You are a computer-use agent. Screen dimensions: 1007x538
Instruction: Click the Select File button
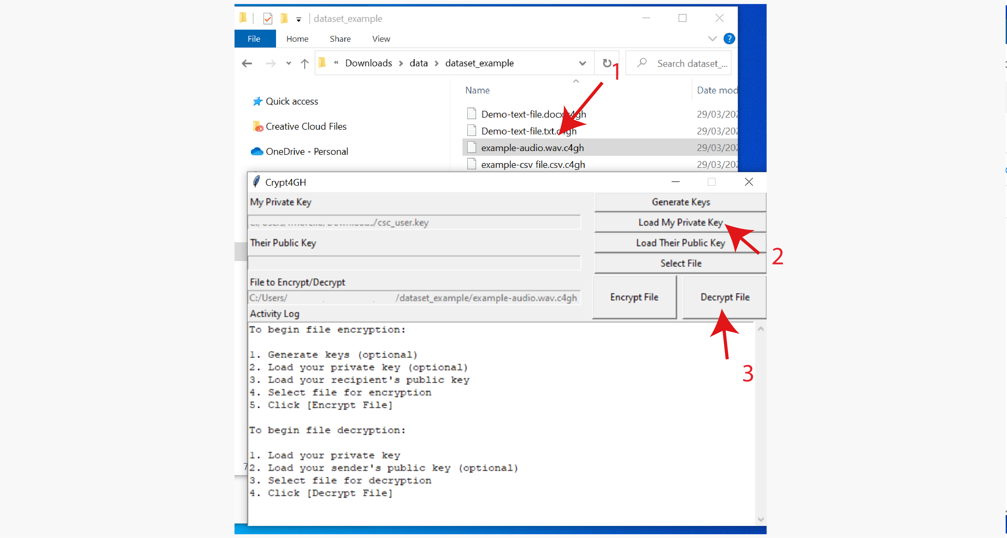(681, 263)
